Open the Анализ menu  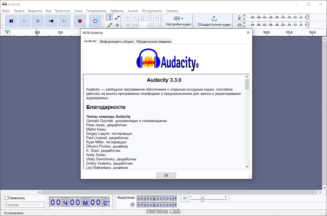point(133,11)
